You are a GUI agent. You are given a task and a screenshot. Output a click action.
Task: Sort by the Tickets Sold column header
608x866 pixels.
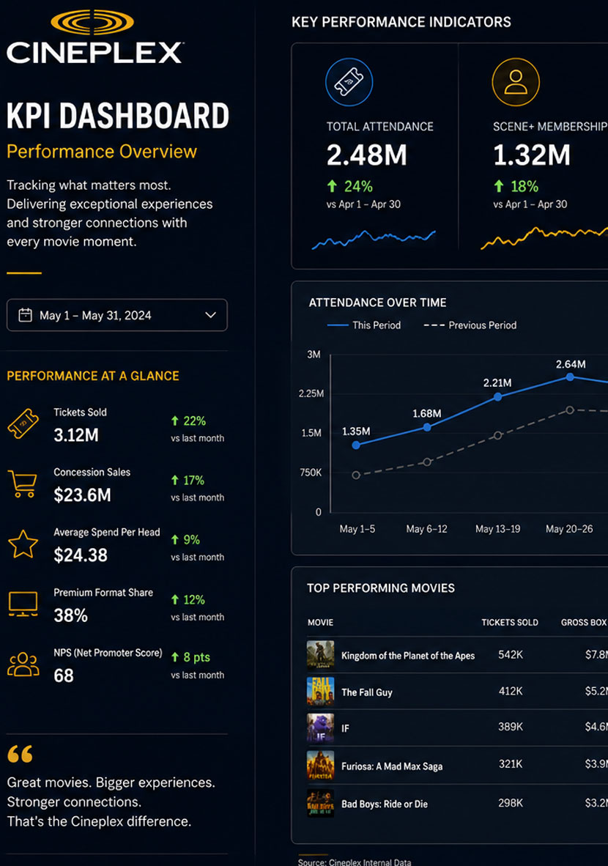click(x=510, y=623)
